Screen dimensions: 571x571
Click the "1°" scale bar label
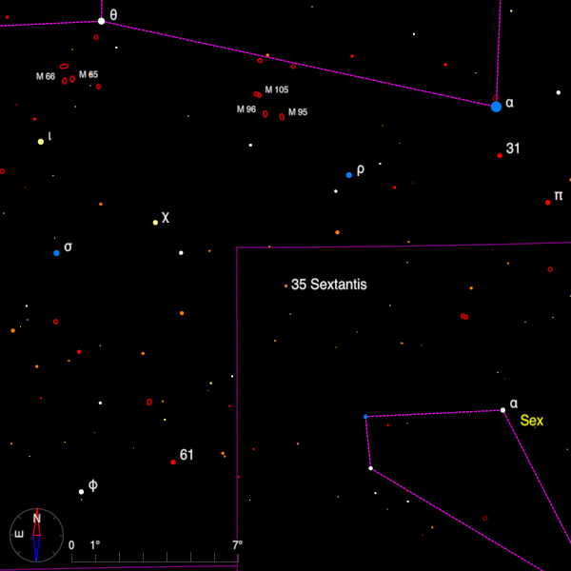pos(94,545)
